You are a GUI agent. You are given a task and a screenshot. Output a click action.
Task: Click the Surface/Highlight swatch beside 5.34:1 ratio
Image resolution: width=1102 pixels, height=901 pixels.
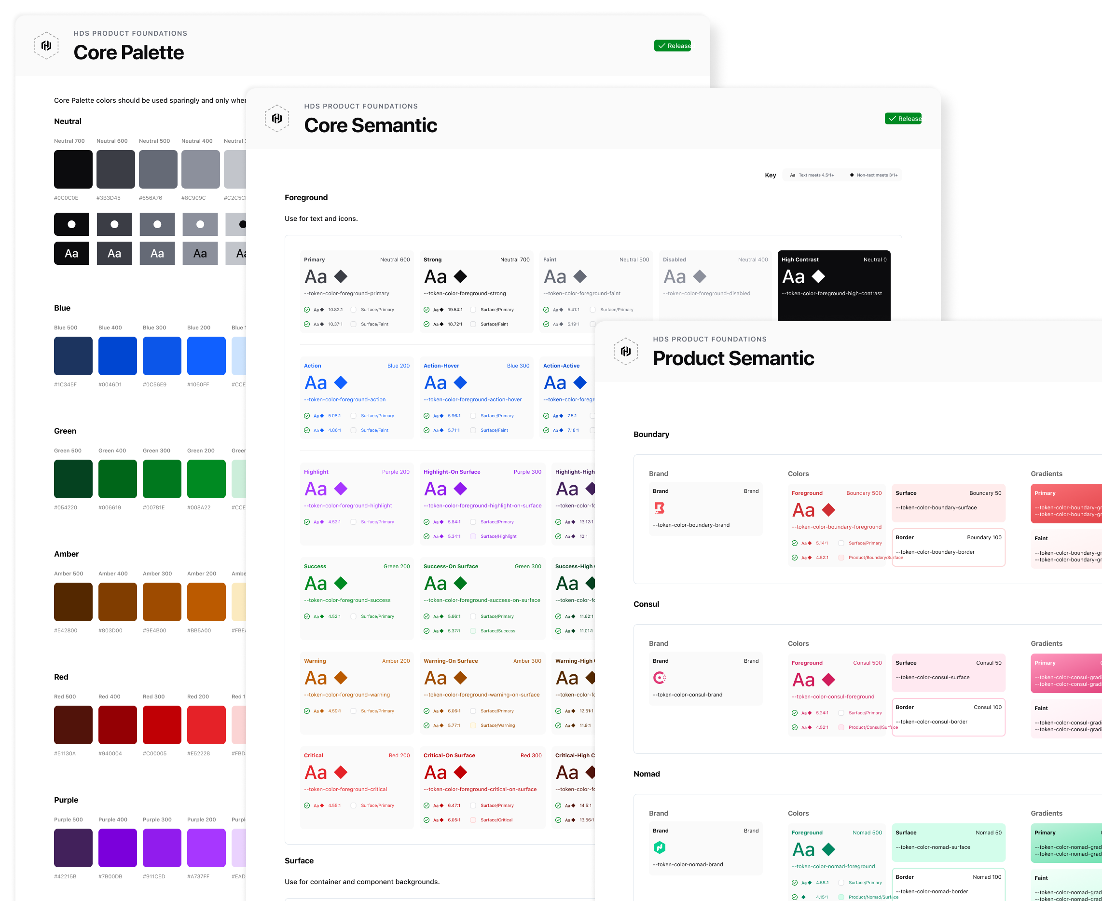(473, 537)
